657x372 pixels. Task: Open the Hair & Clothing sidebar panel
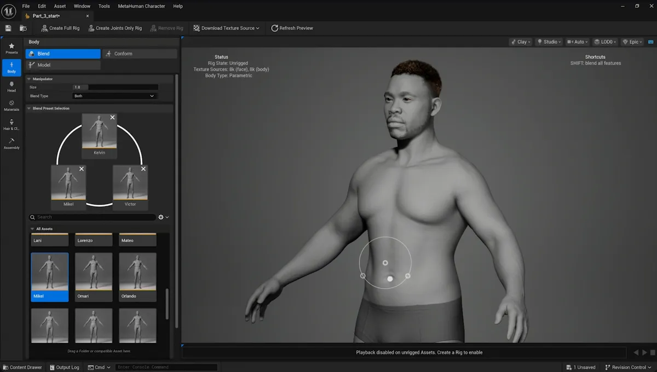pos(11,125)
